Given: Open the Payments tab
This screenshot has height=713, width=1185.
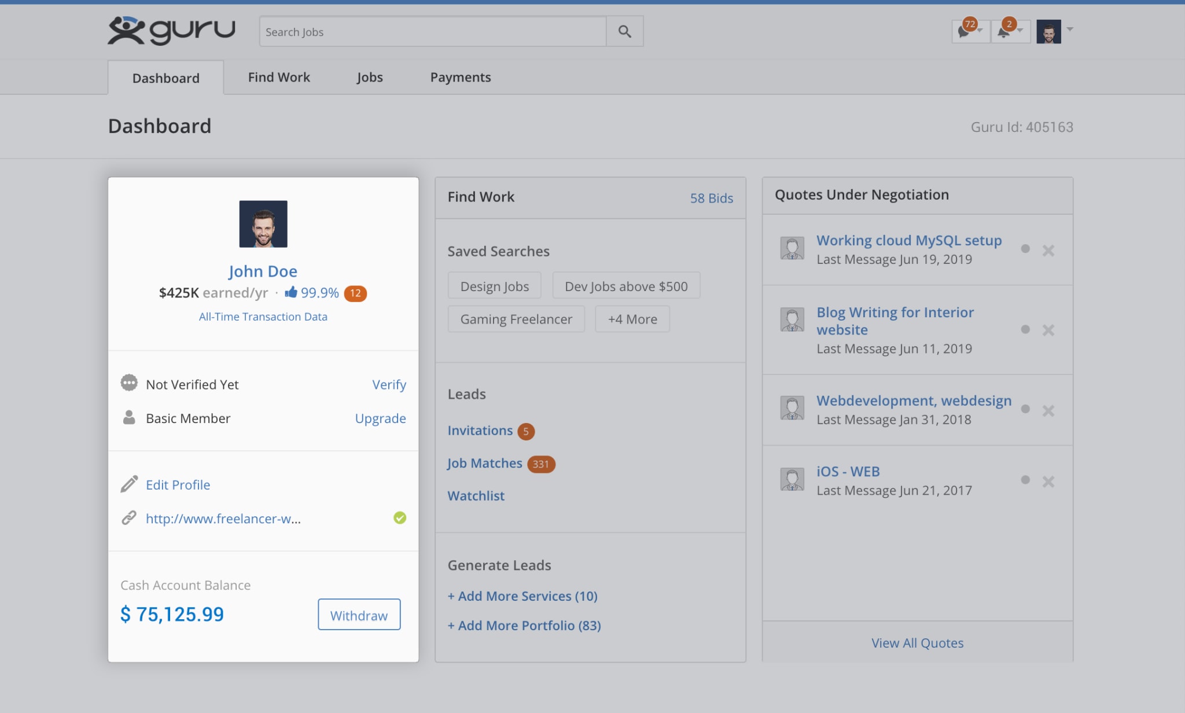Looking at the screenshot, I should click(460, 77).
